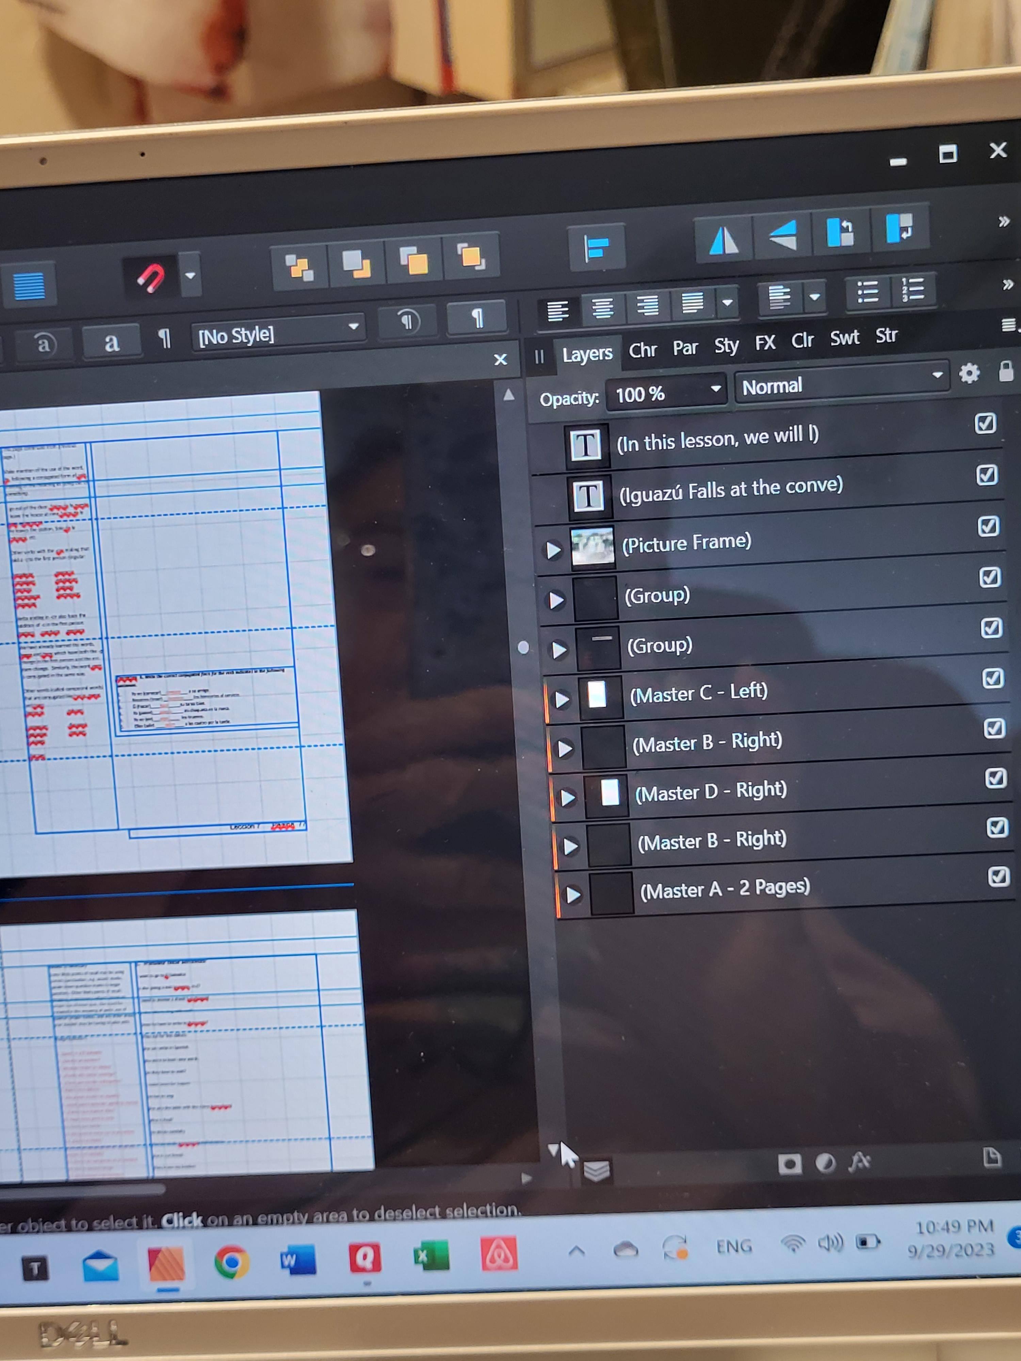This screenshot has height=1361, width=1021.
Task: Toggle visibility of Master A - 2 Pages
Action: click(998, 876)
